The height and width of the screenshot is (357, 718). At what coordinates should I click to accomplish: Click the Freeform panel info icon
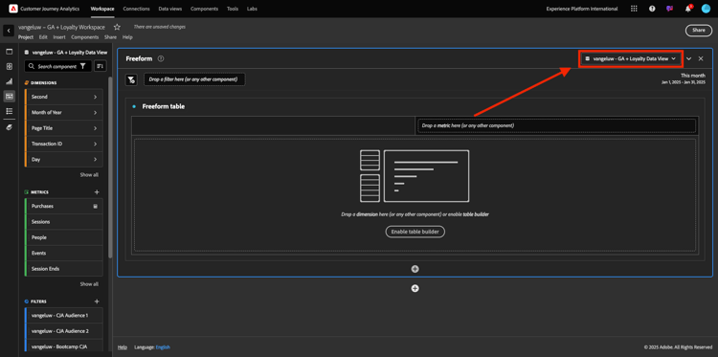coord(161,58)
